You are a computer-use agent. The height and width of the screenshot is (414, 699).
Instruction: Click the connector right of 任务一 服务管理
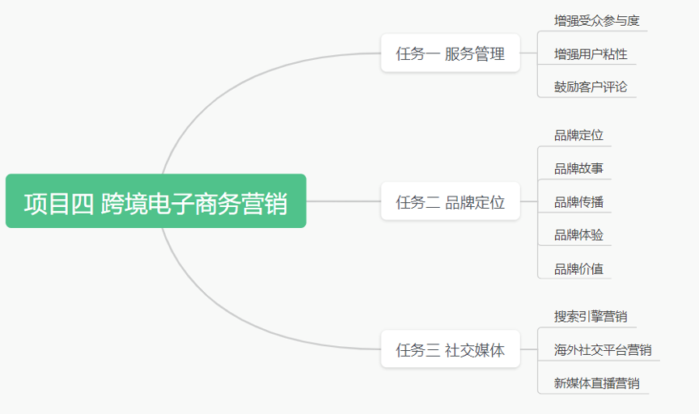529,53
